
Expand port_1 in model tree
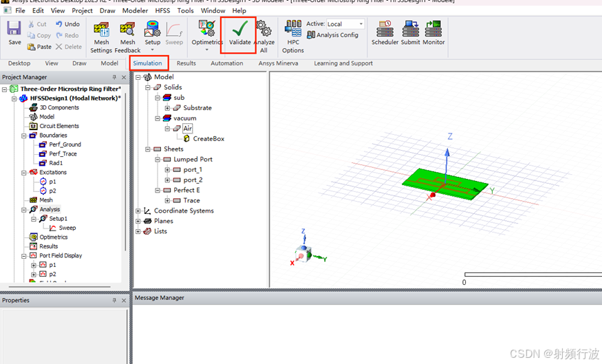(x=167, y=170)
